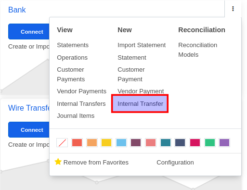
Task: Select the no-color slashed swatch
Action: pos(62,142)
